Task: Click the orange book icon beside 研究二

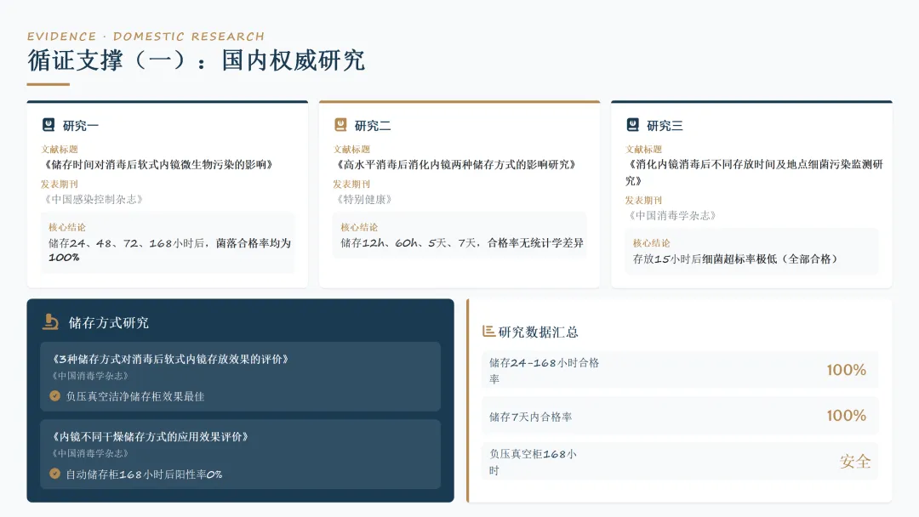Action: pos(340,125)
